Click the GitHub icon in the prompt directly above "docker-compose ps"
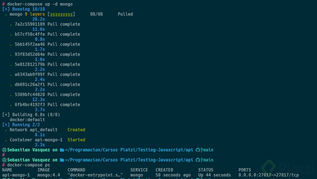Screen dimensions: 317x179 coord(198,160)
